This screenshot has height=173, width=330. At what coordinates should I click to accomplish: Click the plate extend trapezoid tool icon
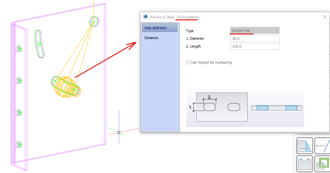tap(304, 146)
